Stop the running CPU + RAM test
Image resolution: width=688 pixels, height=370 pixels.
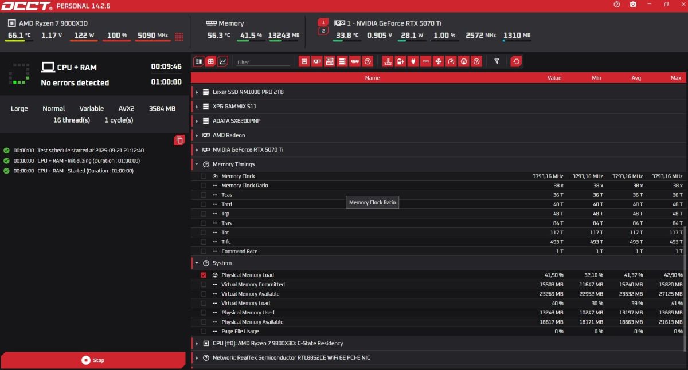tap(93, 360)
